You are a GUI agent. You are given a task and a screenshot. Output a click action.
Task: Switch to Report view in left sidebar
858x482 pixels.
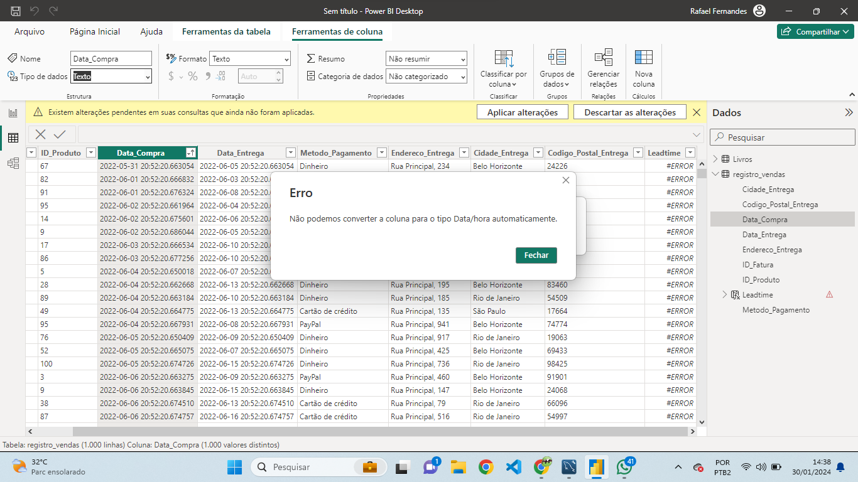click(x=13, y=113)
